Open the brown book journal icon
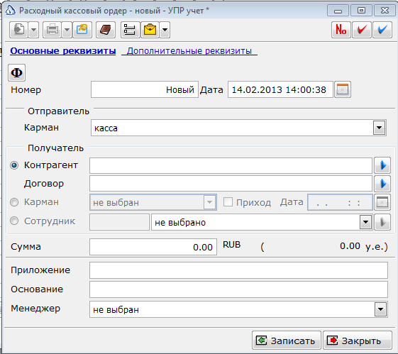 (x=106, y=30)
